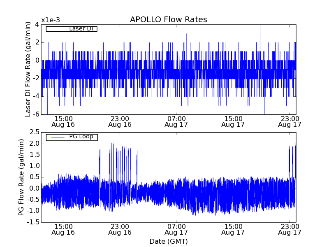The width and height of the screenshot is (329, 247).
Task: Click the "1.0" tick on PG axis
Action: (35, 166)
